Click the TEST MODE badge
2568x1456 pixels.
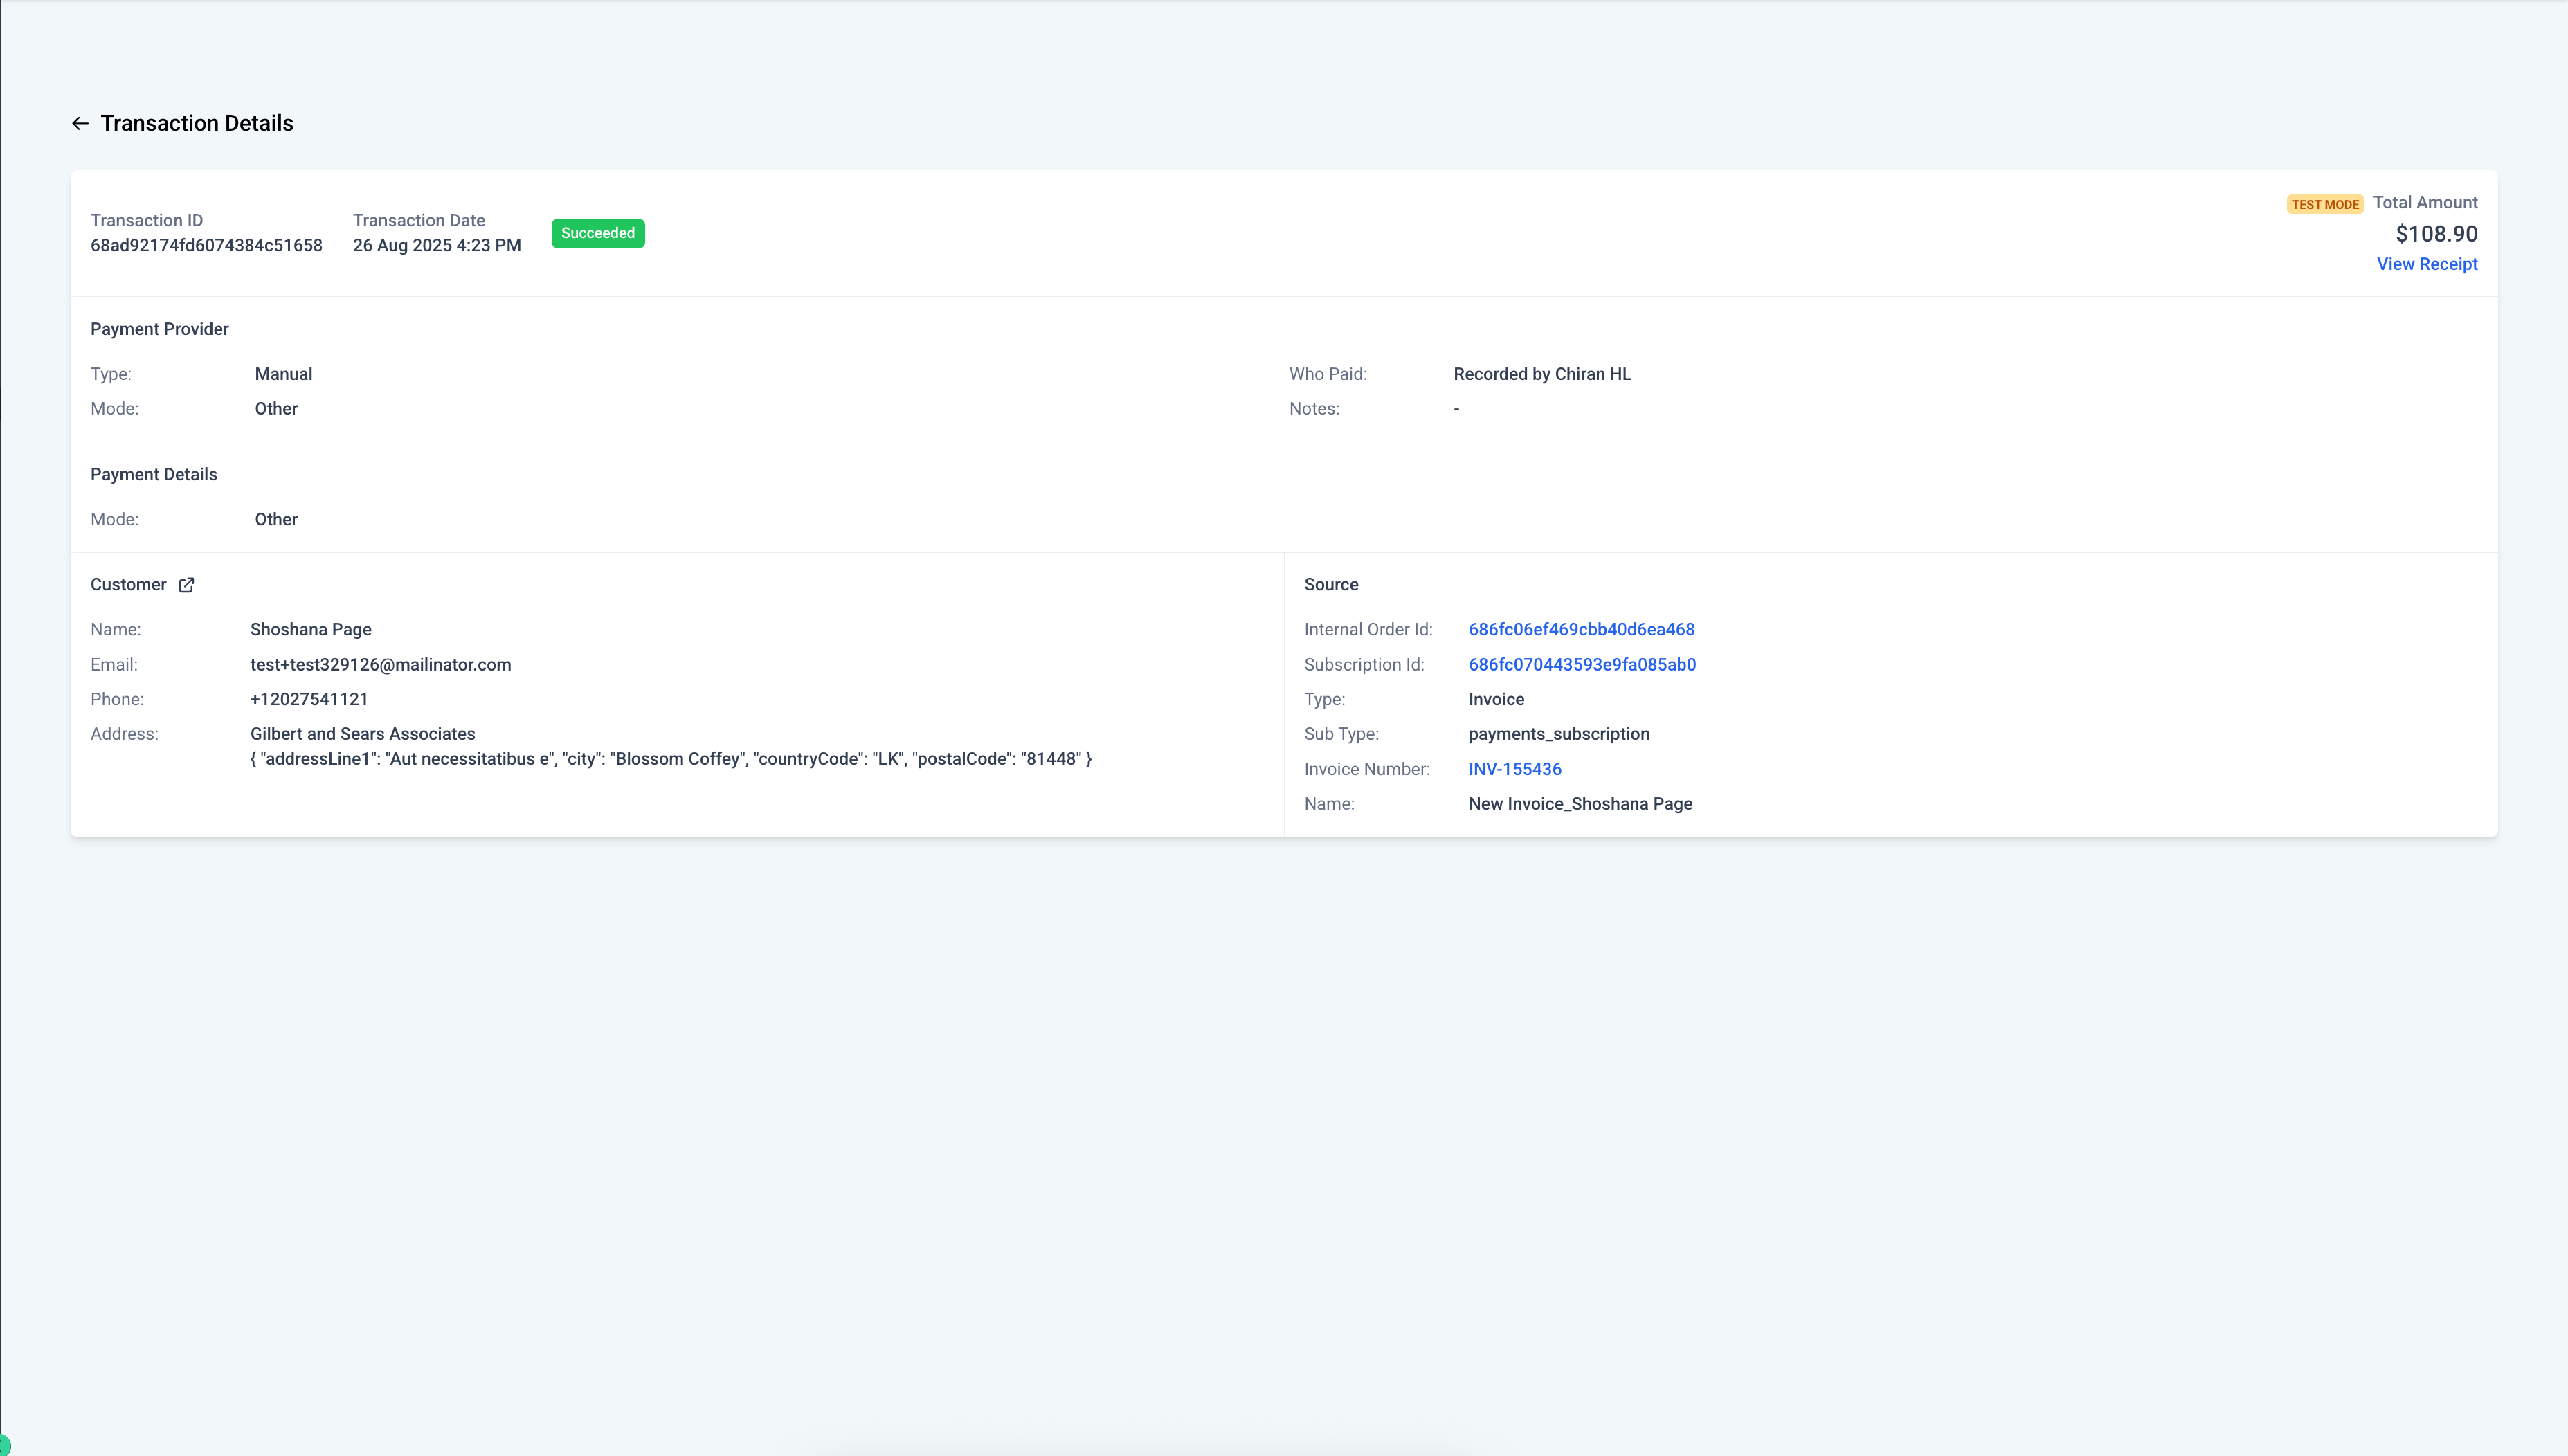tap(2324, 204)
